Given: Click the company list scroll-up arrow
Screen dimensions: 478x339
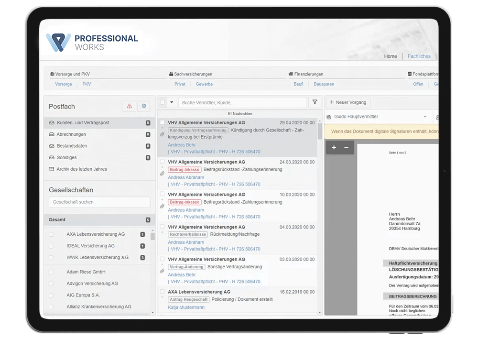Looking at the screenshot, I should [x=153, y=230].
